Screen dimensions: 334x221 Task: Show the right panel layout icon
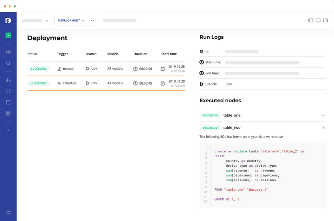(x=326, y=21)
